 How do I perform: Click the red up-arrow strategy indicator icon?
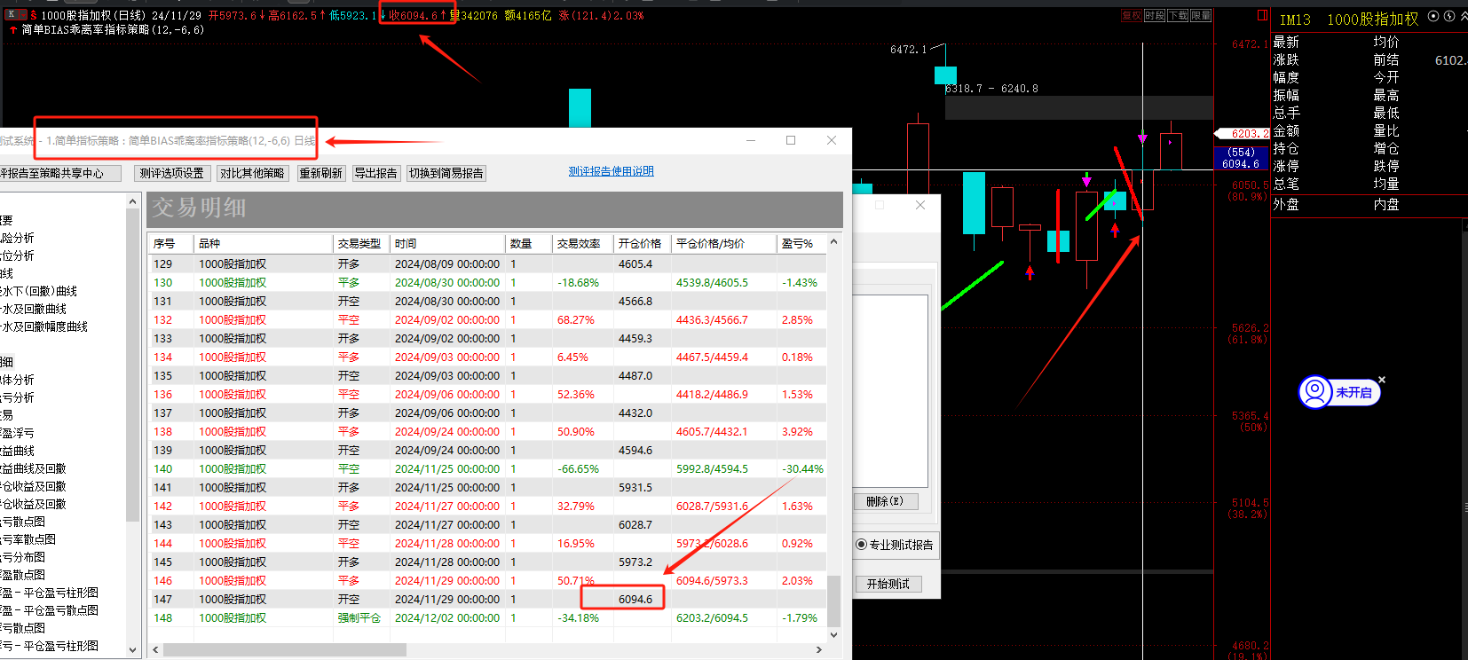pyautogui.click(x=13, y=29)
